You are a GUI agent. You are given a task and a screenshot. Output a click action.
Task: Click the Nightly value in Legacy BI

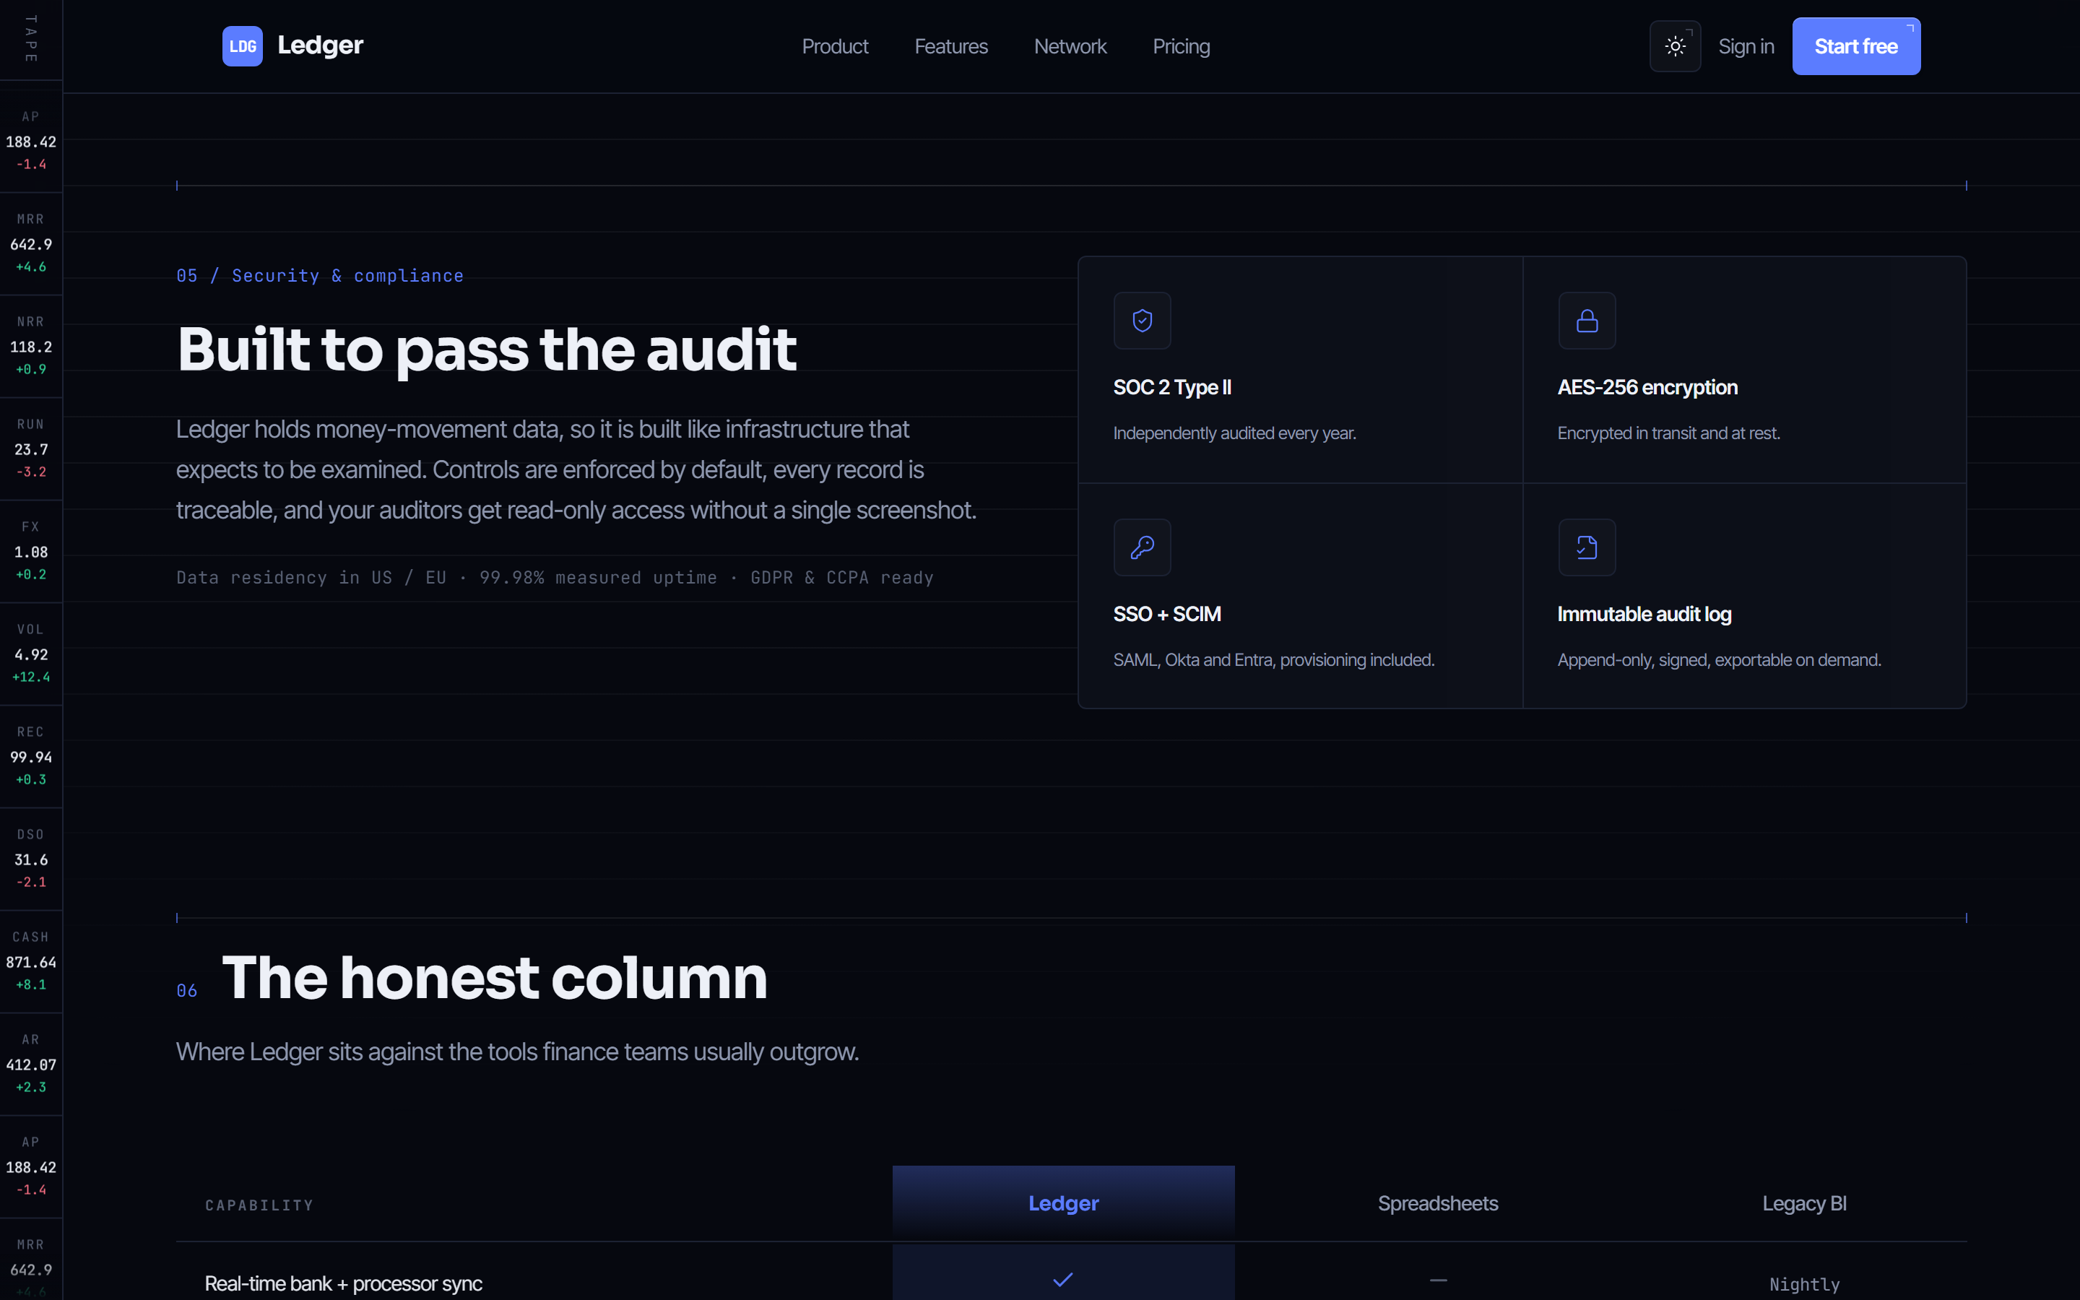point(1803,1285)
